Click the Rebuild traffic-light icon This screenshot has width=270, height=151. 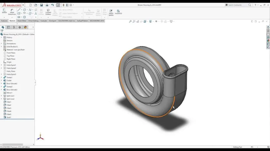point(64,5)
